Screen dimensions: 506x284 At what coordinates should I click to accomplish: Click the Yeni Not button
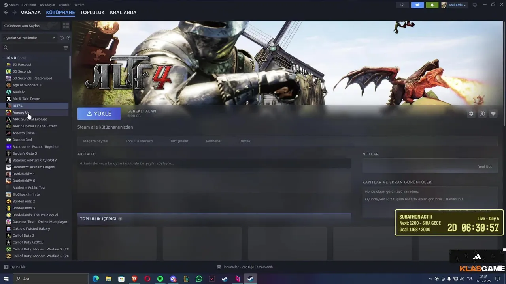(485, 166)
